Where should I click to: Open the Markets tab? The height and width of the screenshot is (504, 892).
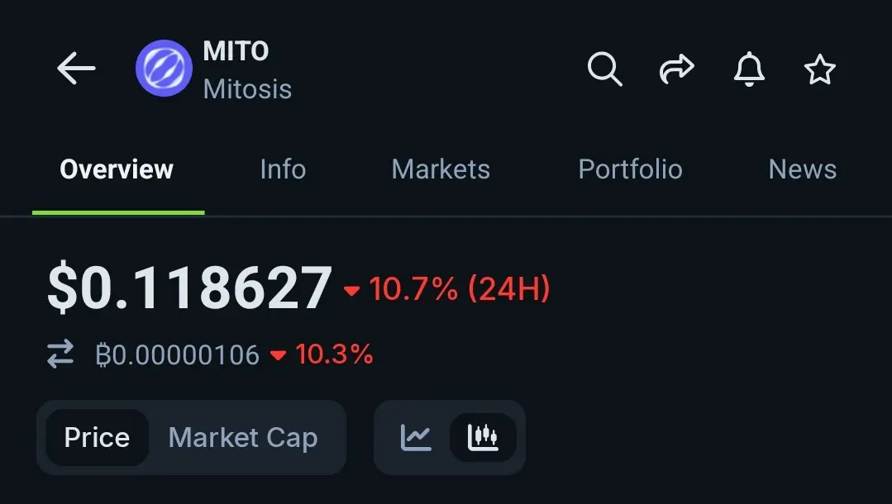tap(441, 169)
